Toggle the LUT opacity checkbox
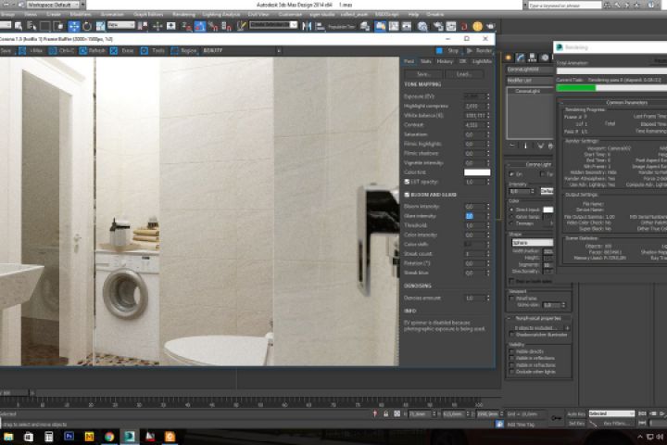Screen dimensions: 667x445 [407, 182]
